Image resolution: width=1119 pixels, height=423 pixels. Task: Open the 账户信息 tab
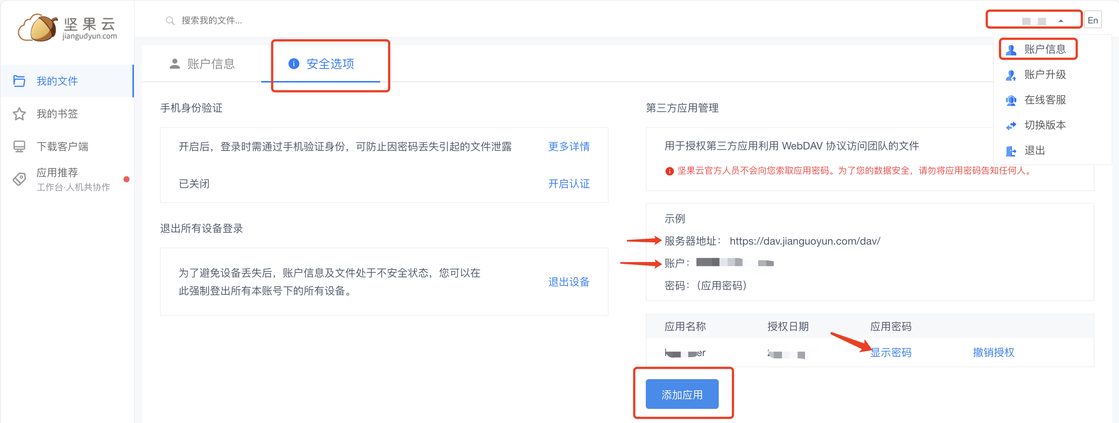(202, 64)
